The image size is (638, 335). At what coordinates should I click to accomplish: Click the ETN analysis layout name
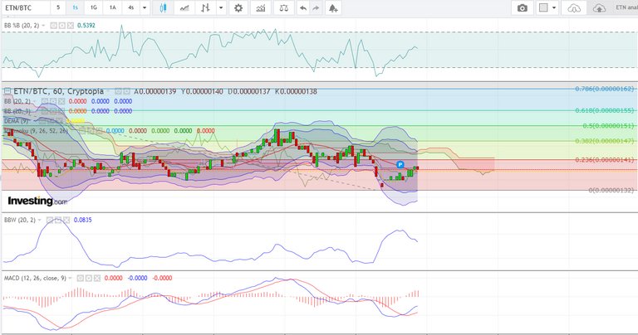pyautogui.click(x=626, y=7)
